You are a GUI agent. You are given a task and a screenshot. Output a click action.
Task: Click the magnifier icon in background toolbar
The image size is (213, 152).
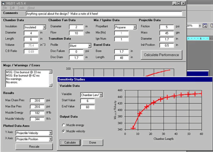click(205, 26)
